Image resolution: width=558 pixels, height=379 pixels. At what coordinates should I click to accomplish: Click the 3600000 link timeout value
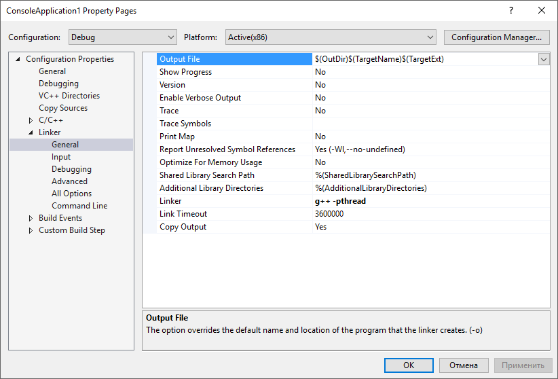click(329, 214)
